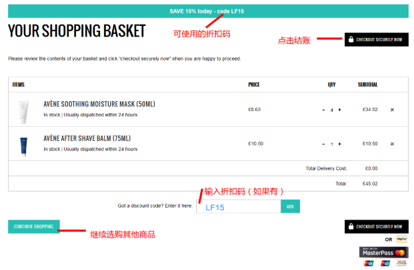Open Avène Soothing Moisture Mask (50ml) title link
Image resolution: width=414 pixels, height=270 pixels.
(x=99, y=104)
